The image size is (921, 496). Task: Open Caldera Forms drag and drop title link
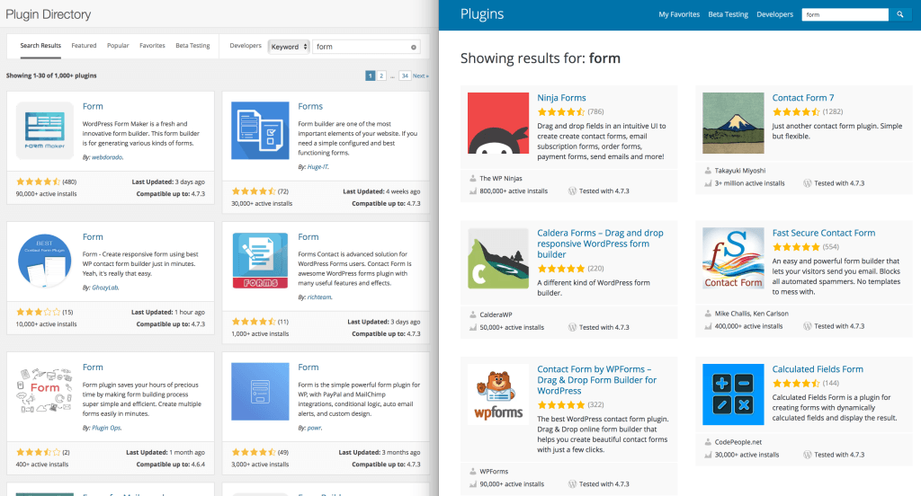pos(600,244)
